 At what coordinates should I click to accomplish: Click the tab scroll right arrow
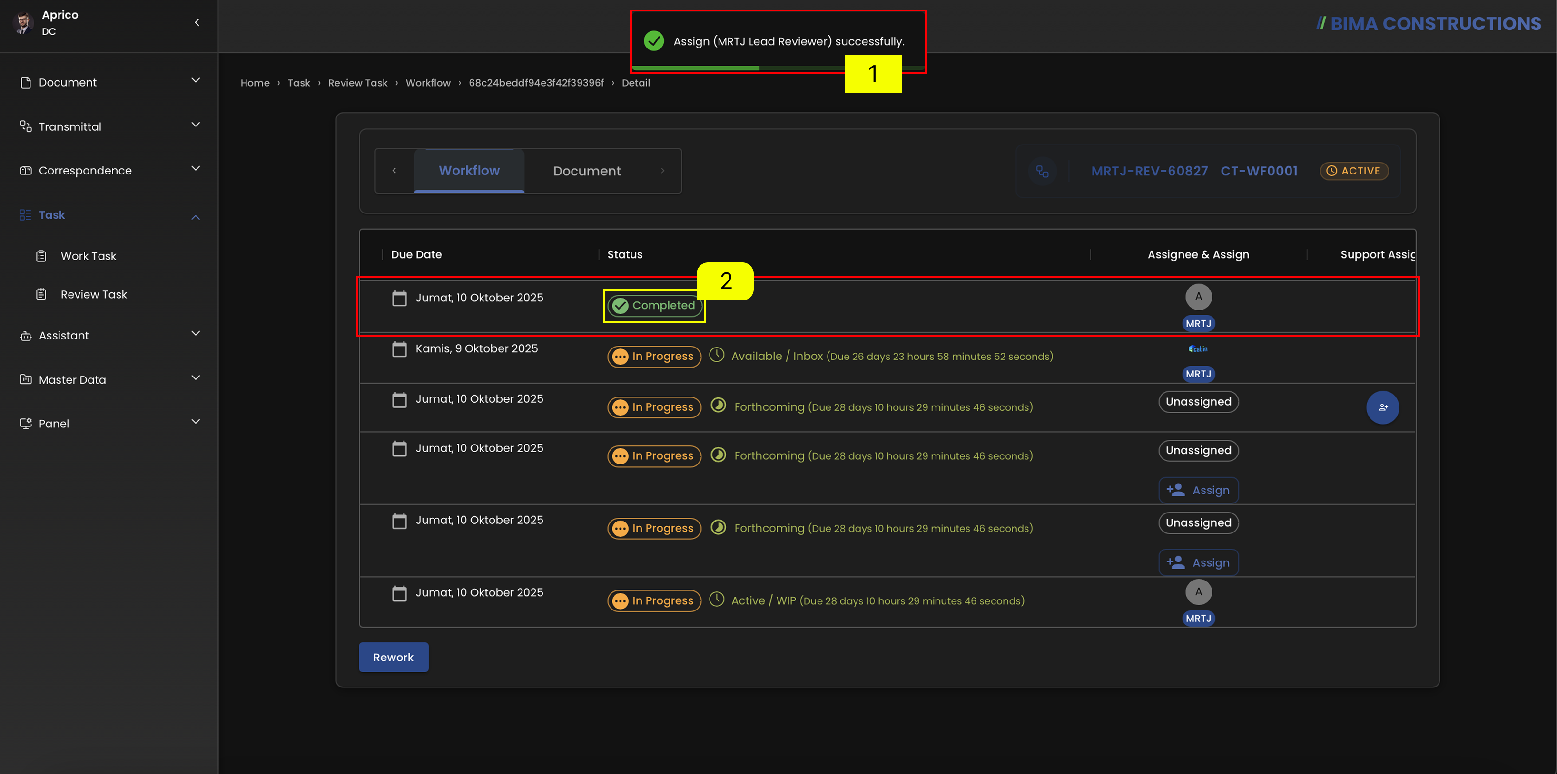(662, 171)
